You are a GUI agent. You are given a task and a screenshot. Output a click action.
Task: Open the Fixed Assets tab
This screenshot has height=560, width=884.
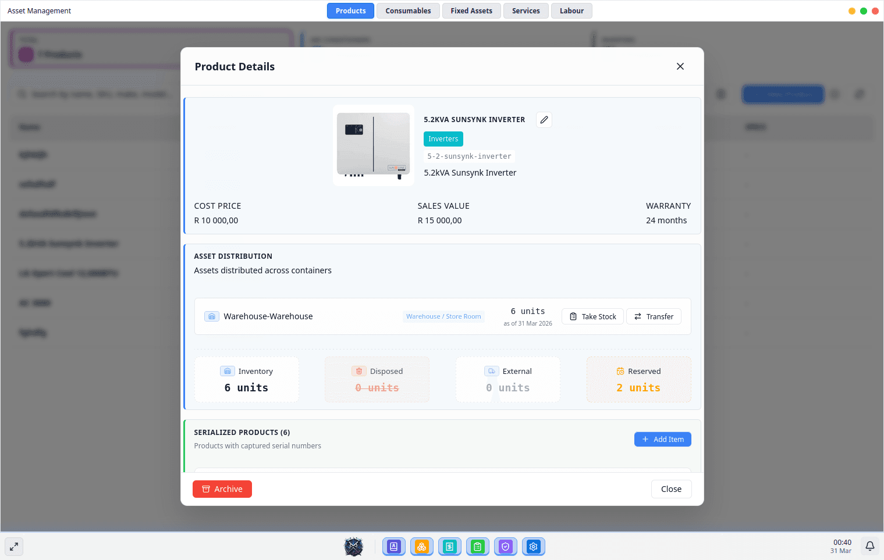471,11
